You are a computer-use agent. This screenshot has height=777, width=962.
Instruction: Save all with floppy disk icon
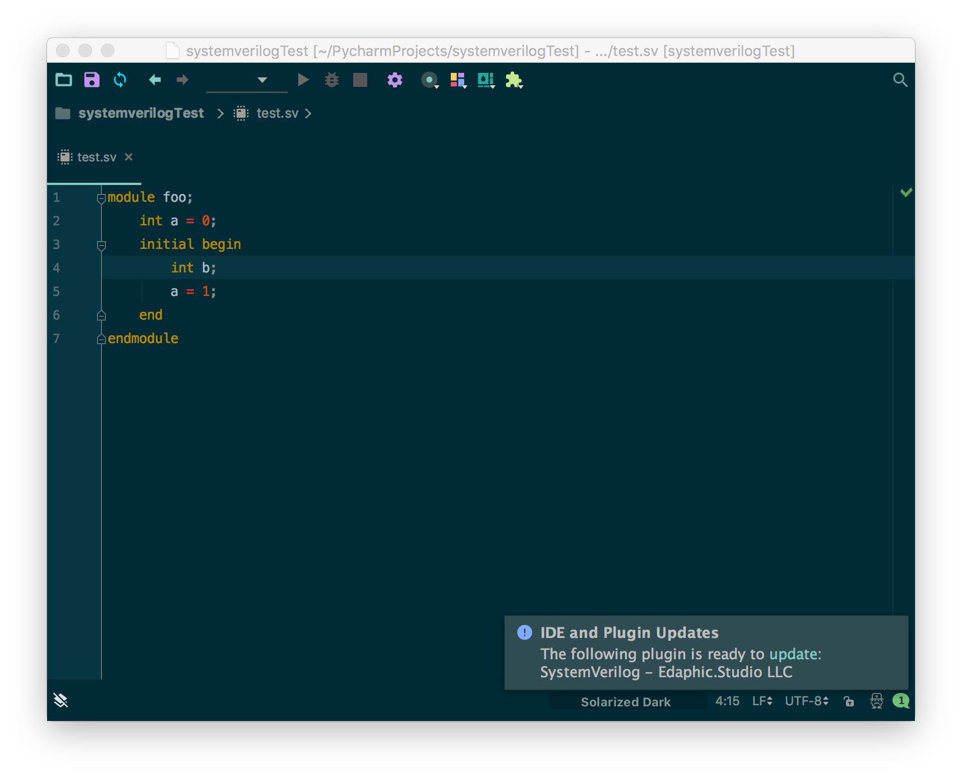[92, 80]
